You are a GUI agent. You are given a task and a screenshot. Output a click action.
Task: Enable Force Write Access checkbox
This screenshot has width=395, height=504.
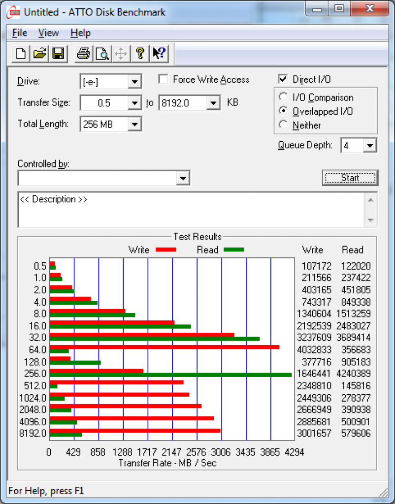[164, 79]
